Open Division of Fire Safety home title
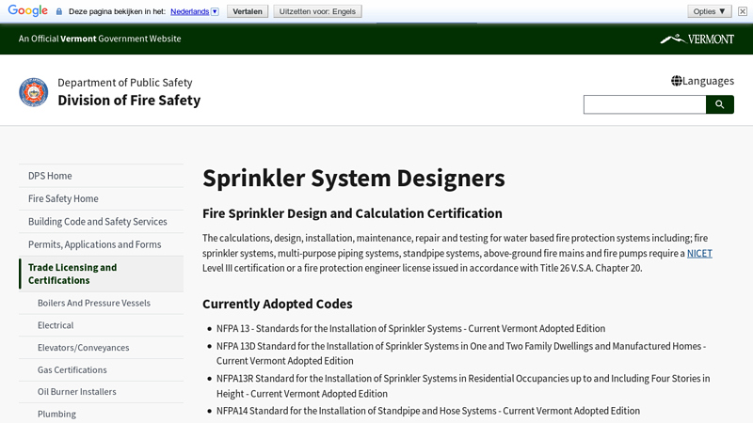The image size is (753, 423). (x=129, y=101)
